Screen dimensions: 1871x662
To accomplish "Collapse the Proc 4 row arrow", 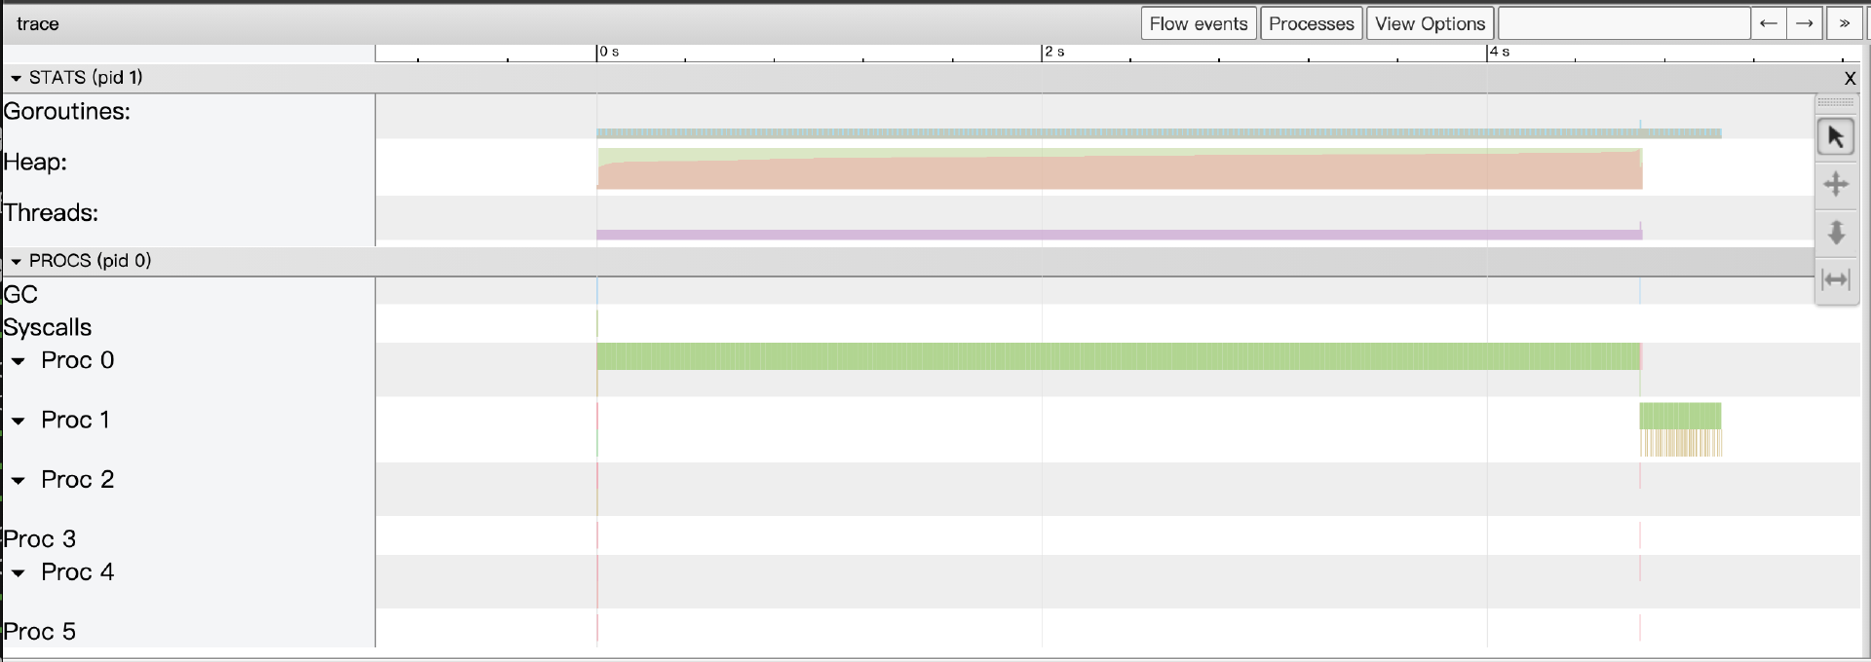I will click(x=19, y=572).
